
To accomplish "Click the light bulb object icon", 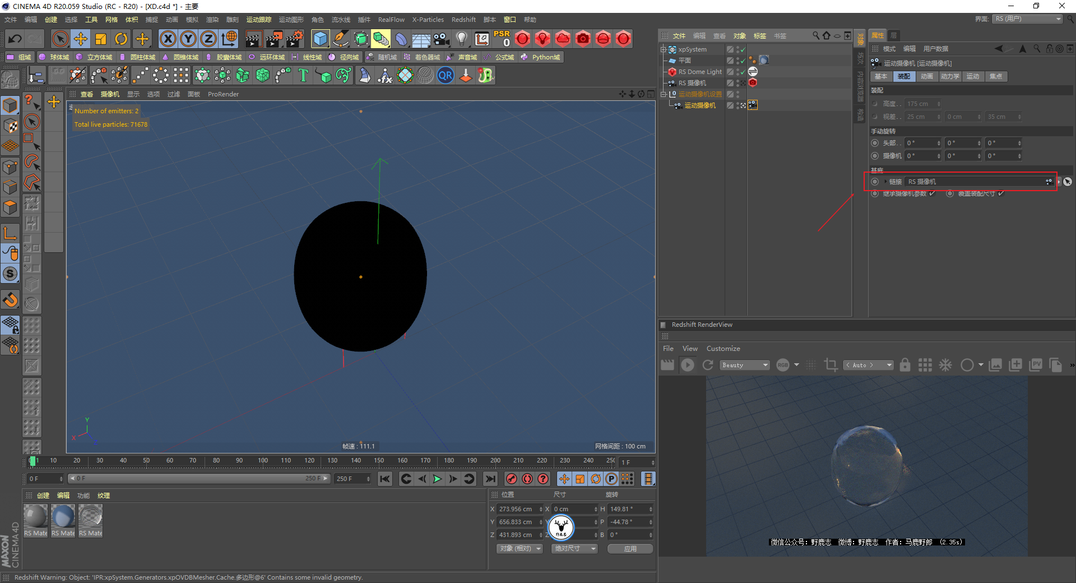I will [461, 39].
